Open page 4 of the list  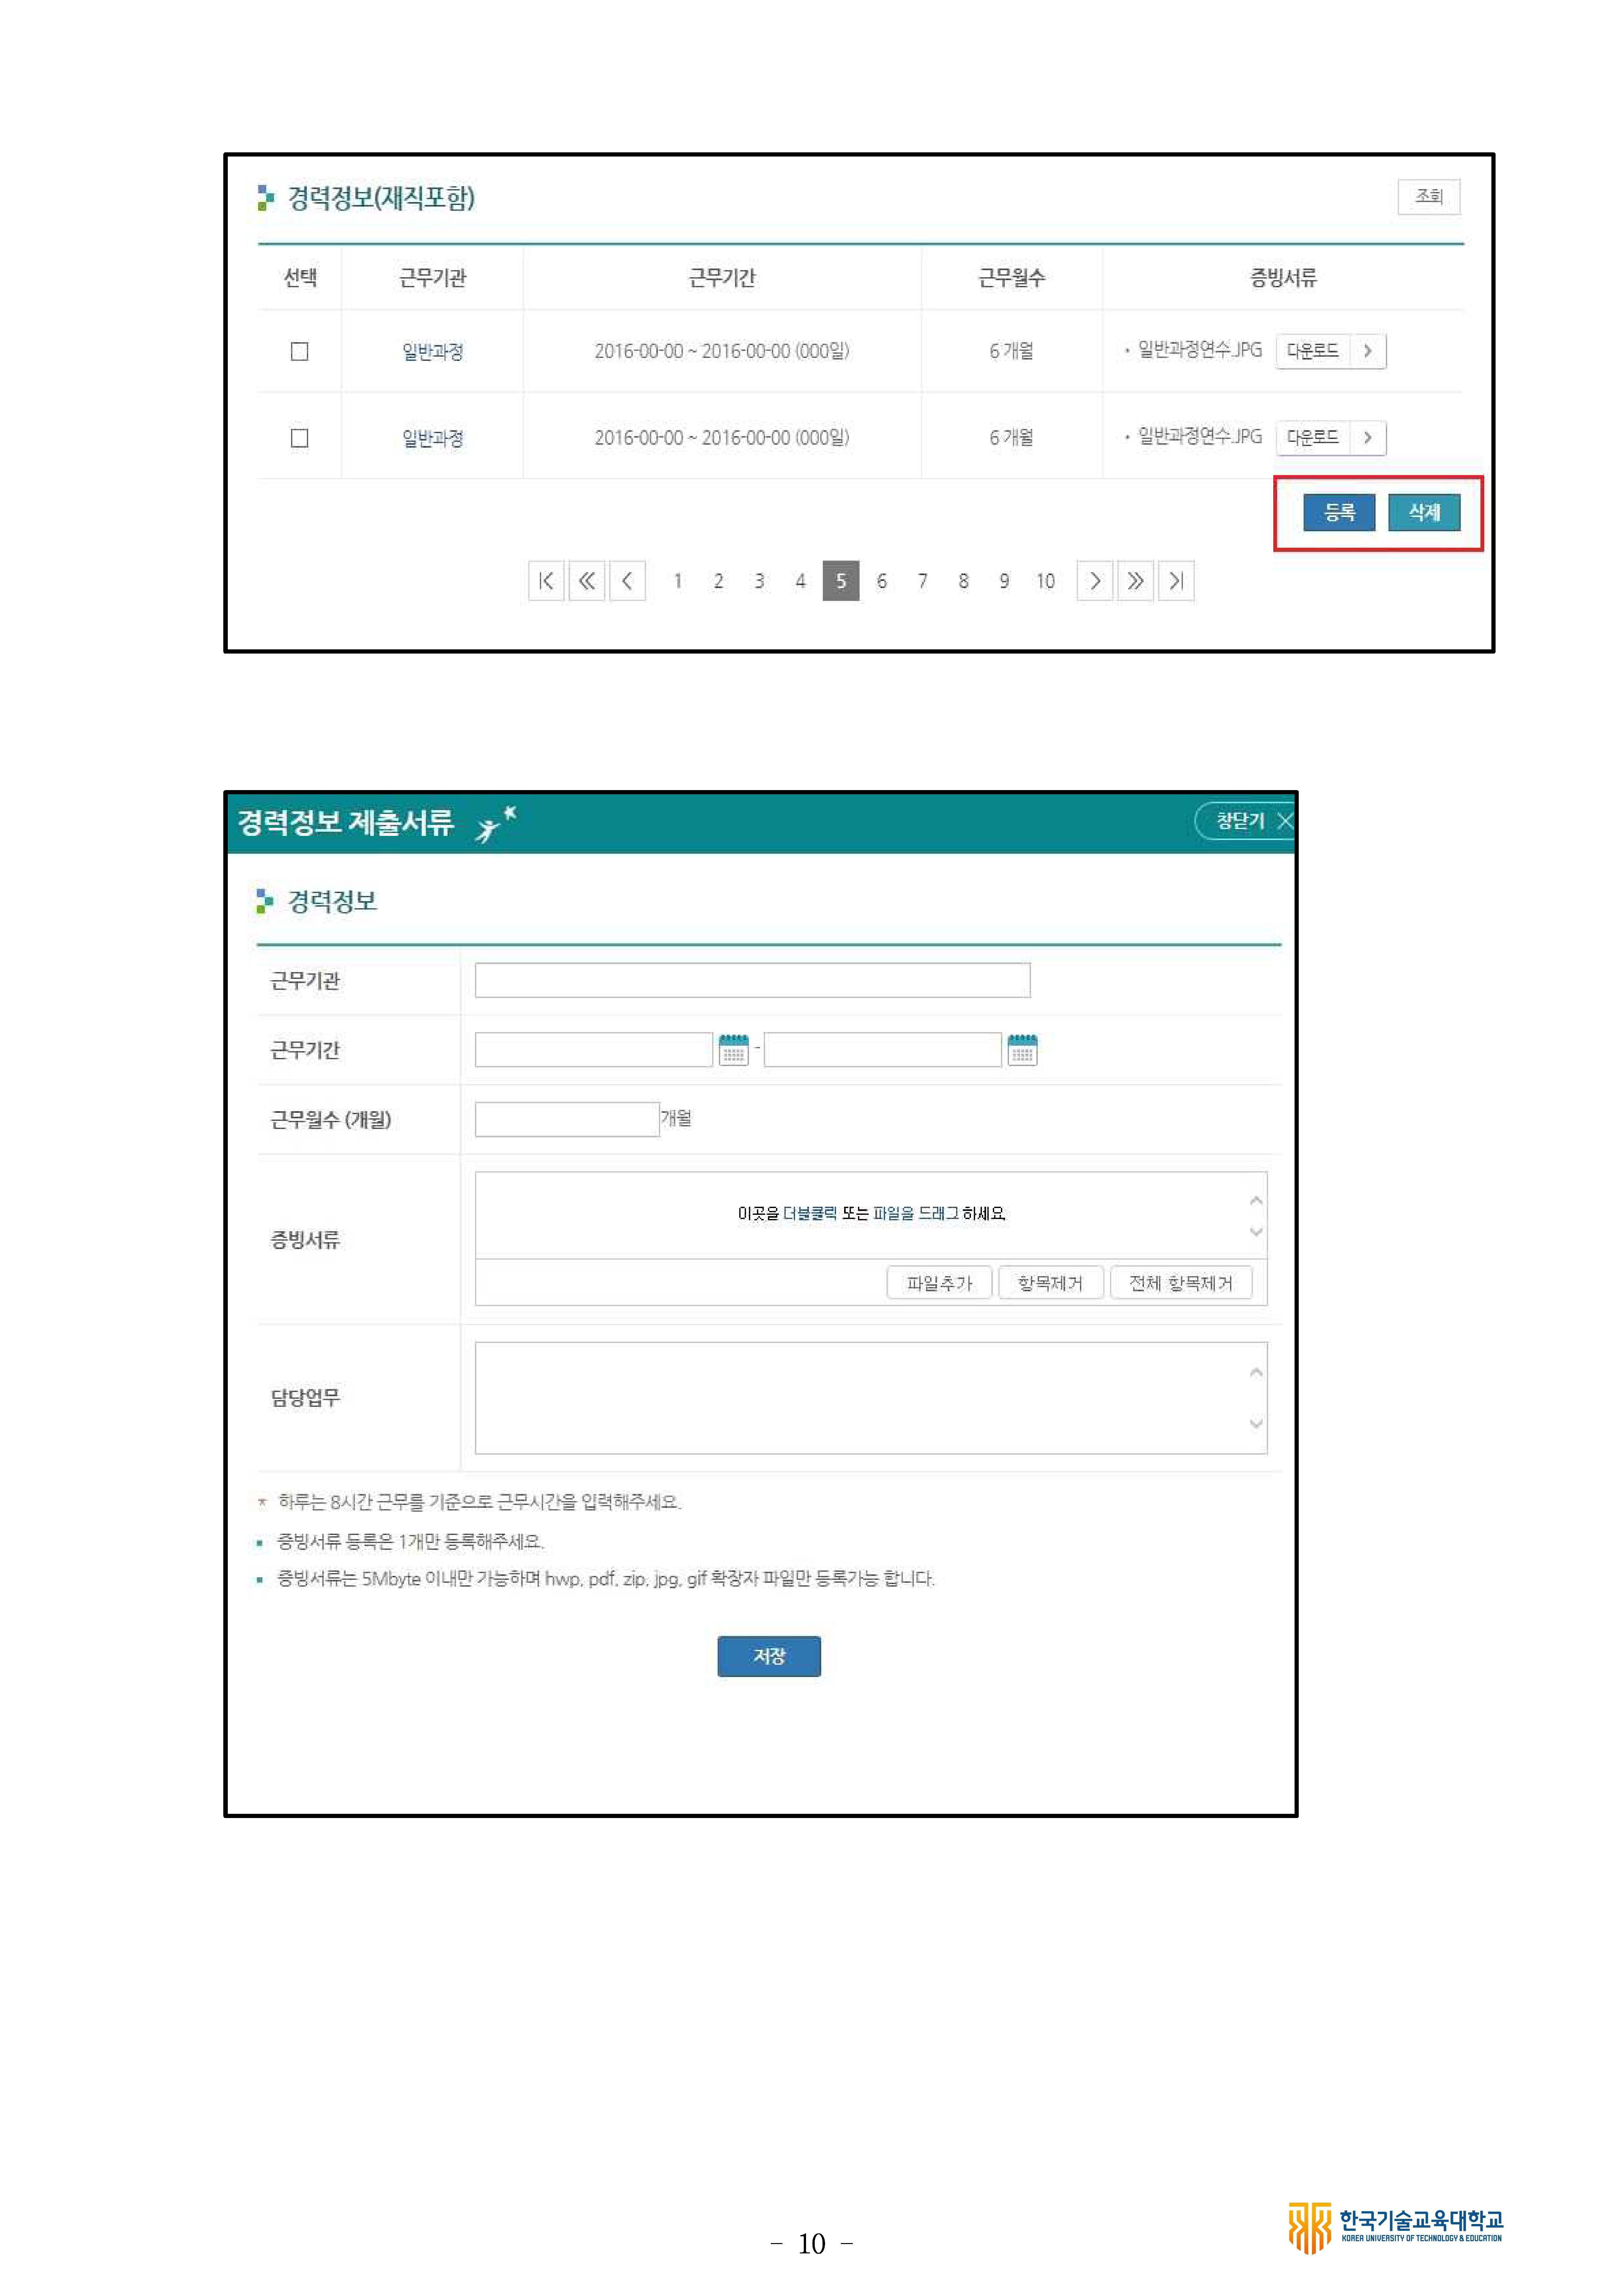click(800, 581)
